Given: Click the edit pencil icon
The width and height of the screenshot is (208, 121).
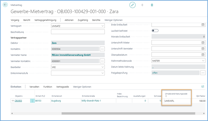Looking at the screenshot, I should pyautogui.click(x=133, y=5).
